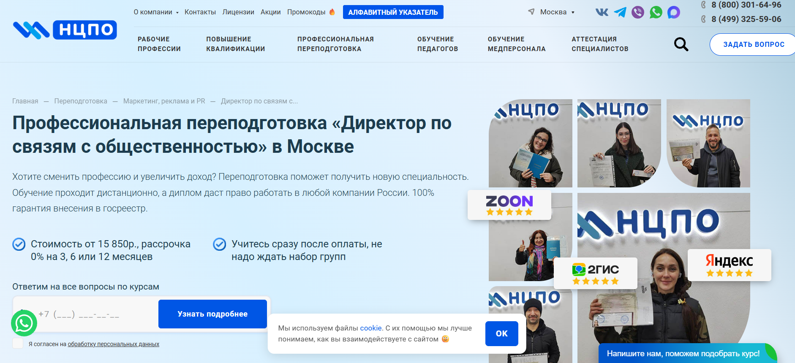The width and height of the screenshot is (795, 363).
Task: Open the VK social network icon
Action: [x=602, y=12]
